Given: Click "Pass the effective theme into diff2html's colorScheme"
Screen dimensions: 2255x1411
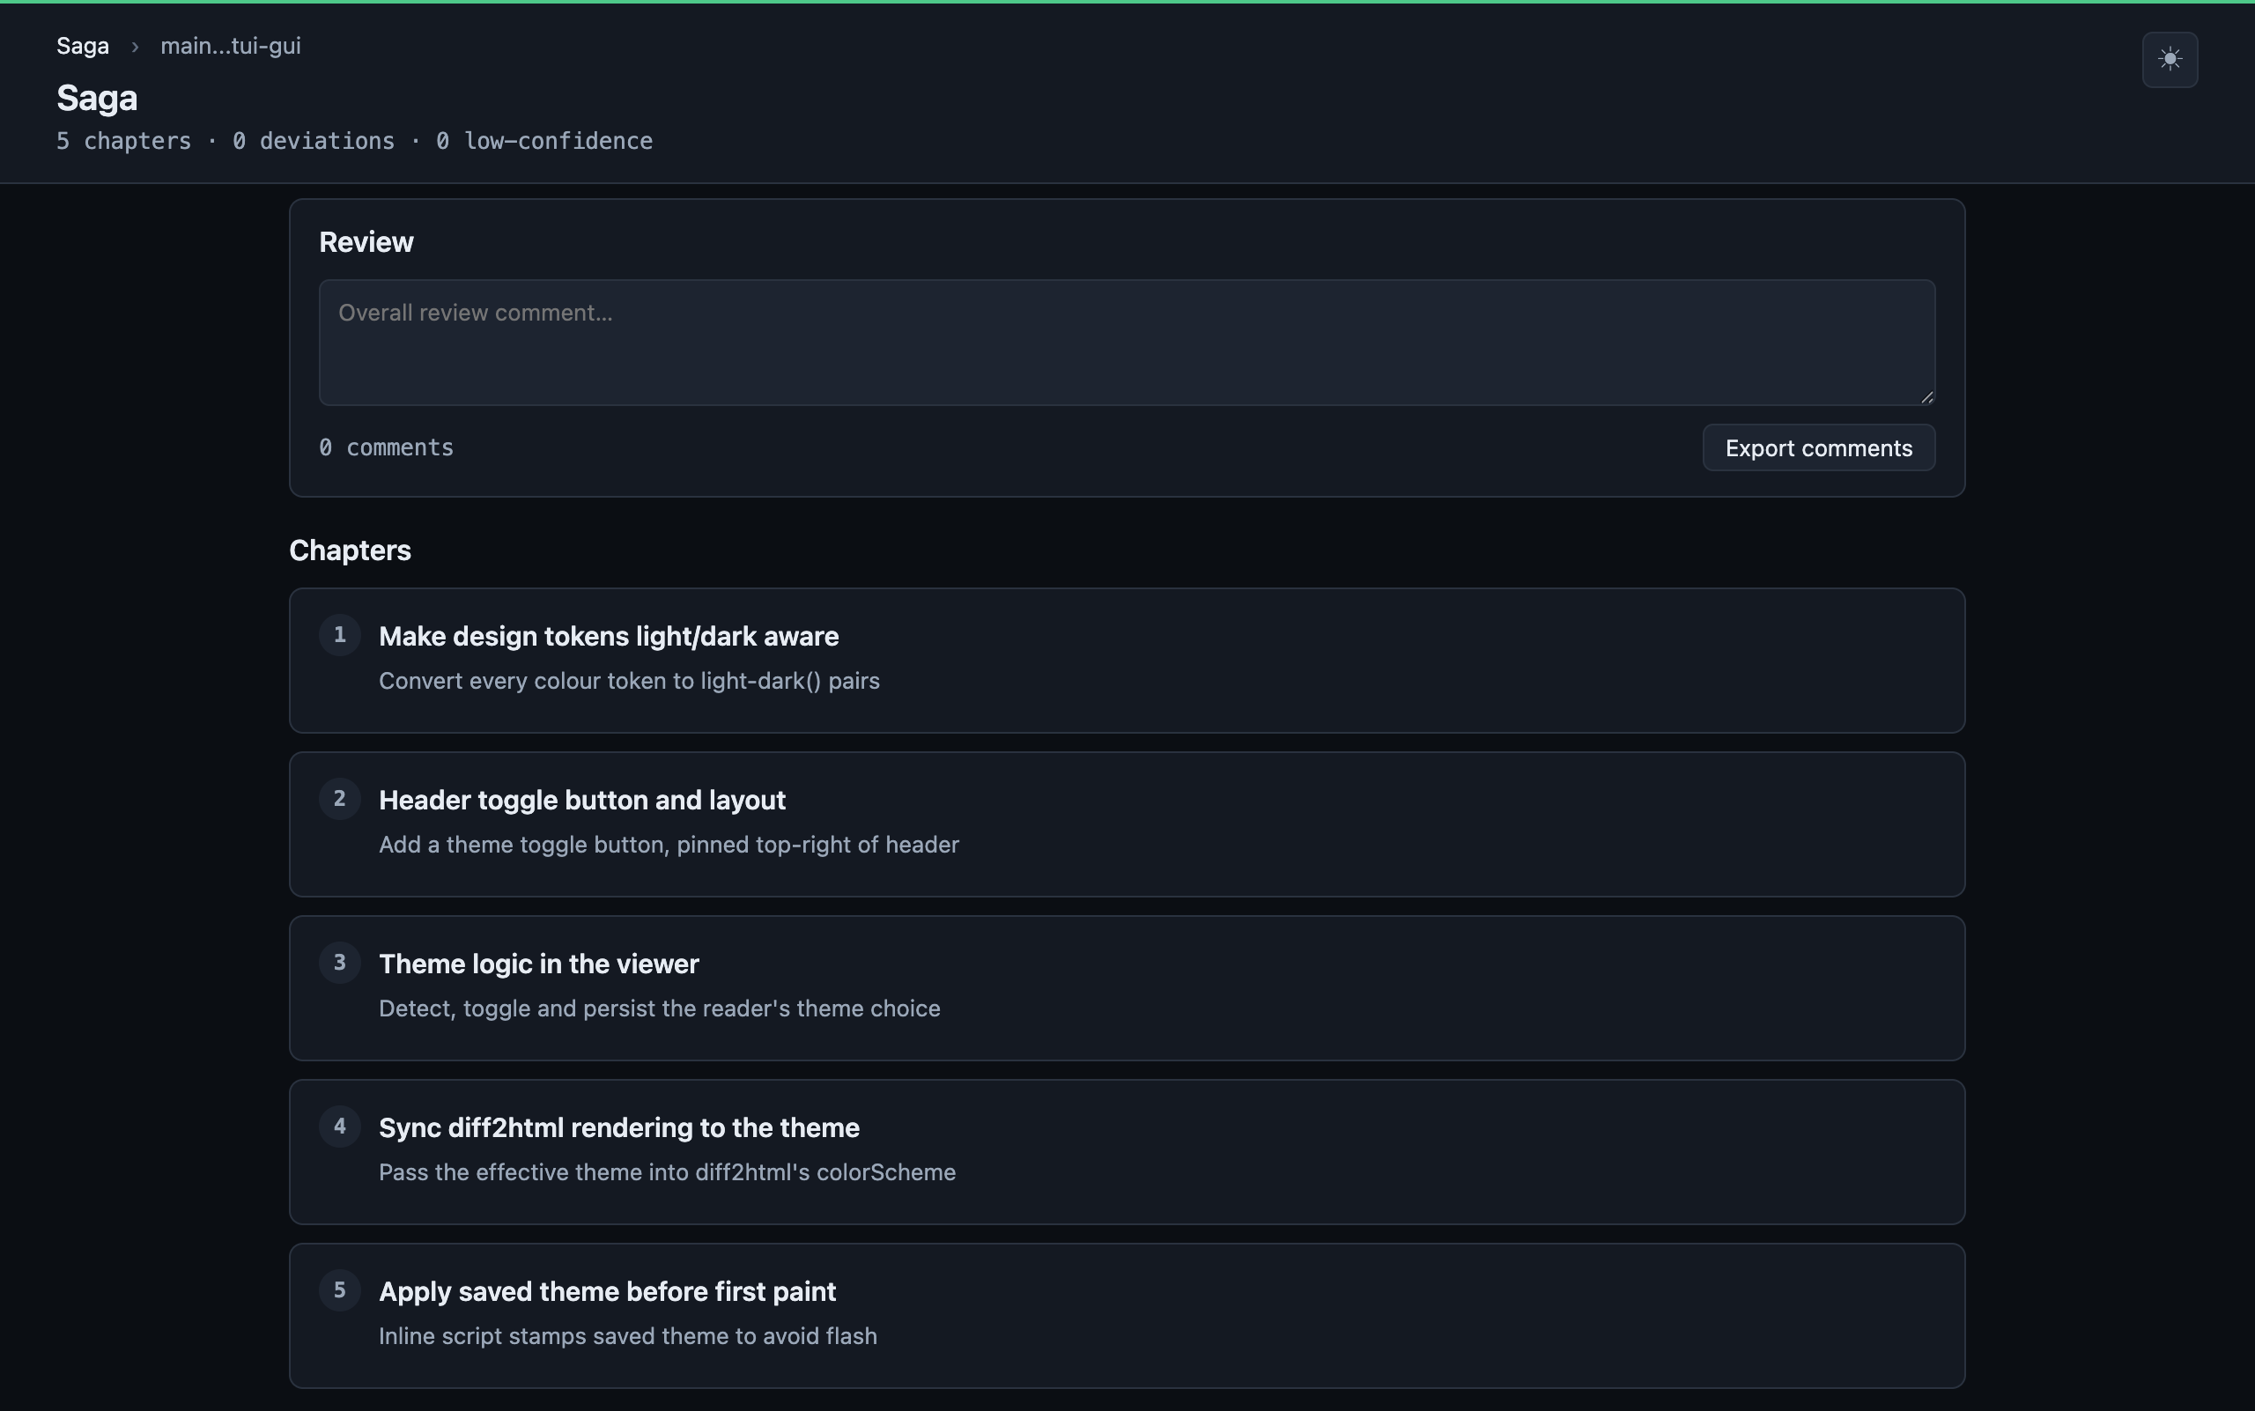Looking at the screenshot, I should [x=668, y=1172].
